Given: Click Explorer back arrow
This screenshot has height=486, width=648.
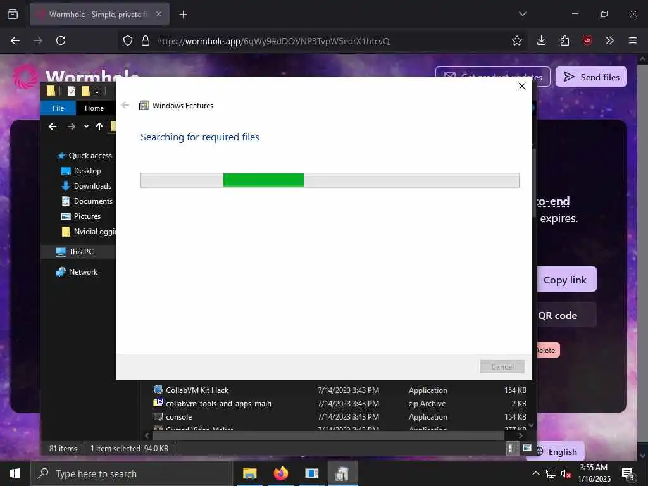Looking at the screenshot, I should coord(53,127).
